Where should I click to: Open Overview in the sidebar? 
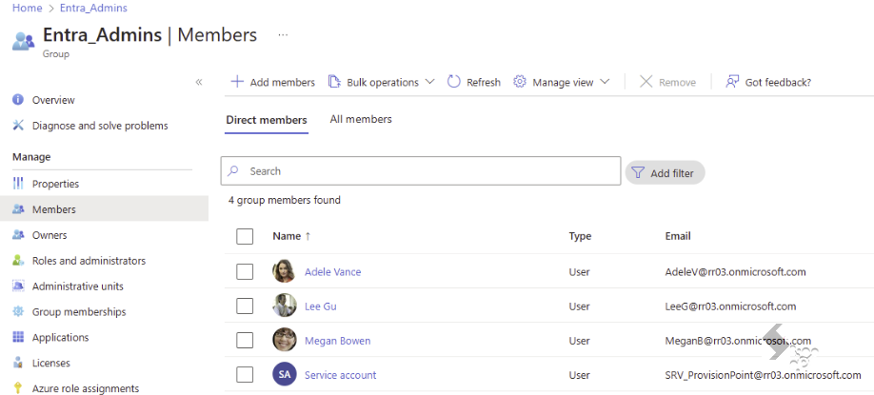[x=53, y=100]
